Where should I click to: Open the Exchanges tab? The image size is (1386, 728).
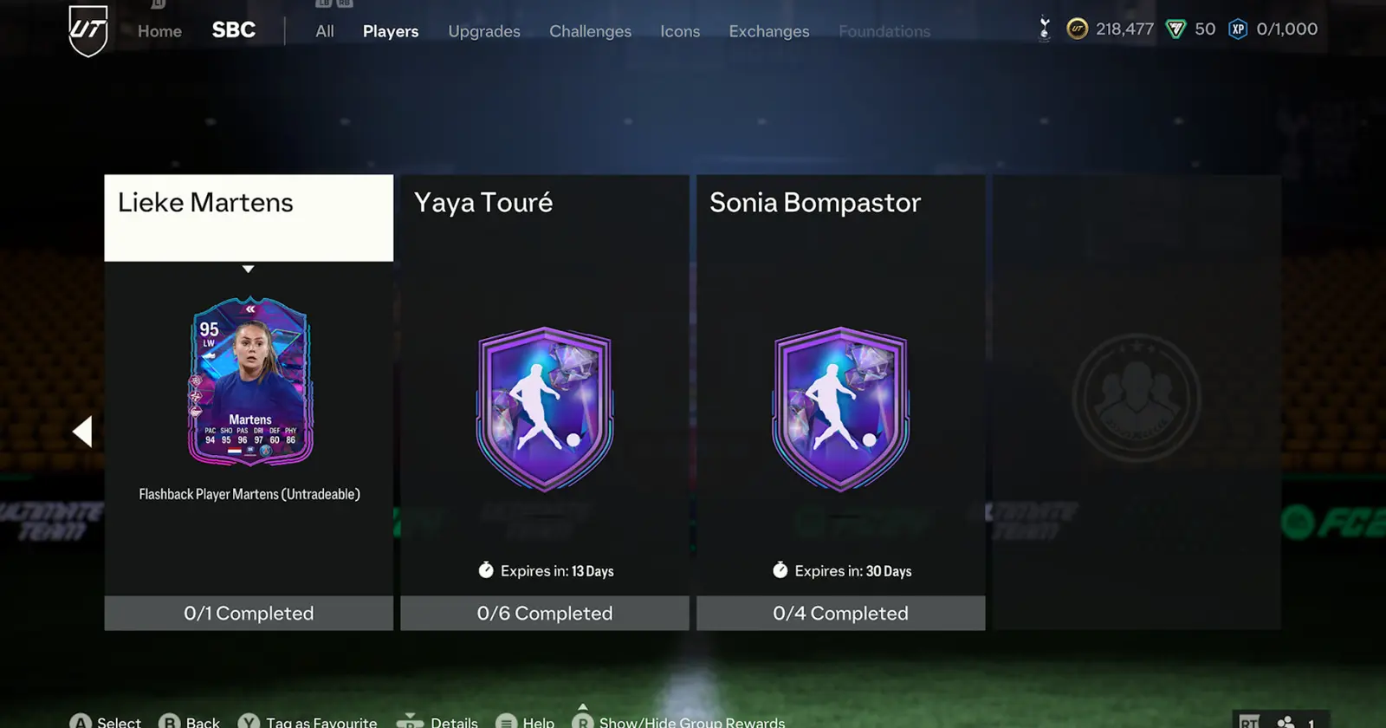coord(769,31)
